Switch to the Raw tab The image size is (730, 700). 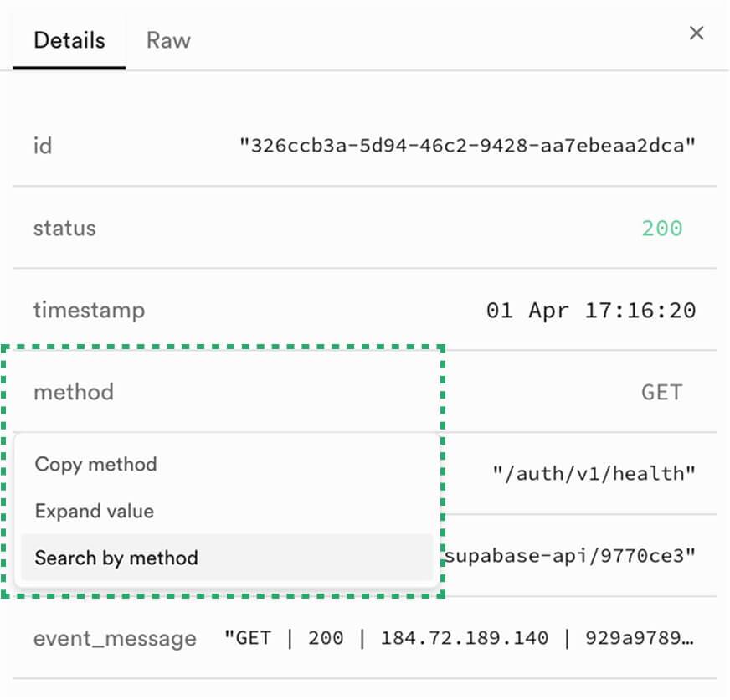pos(168,40)
